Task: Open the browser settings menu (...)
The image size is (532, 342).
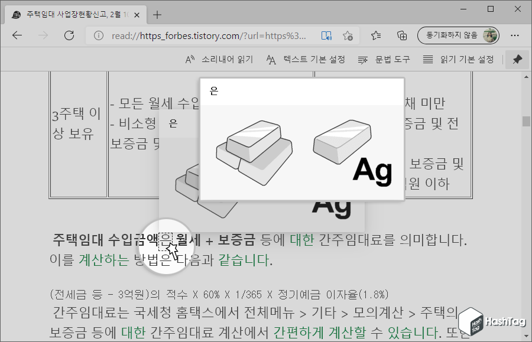Action: [x=515, y=35]
